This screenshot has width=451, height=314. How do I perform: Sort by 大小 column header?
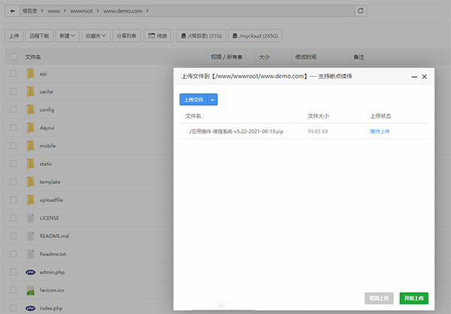coord(265,57)
